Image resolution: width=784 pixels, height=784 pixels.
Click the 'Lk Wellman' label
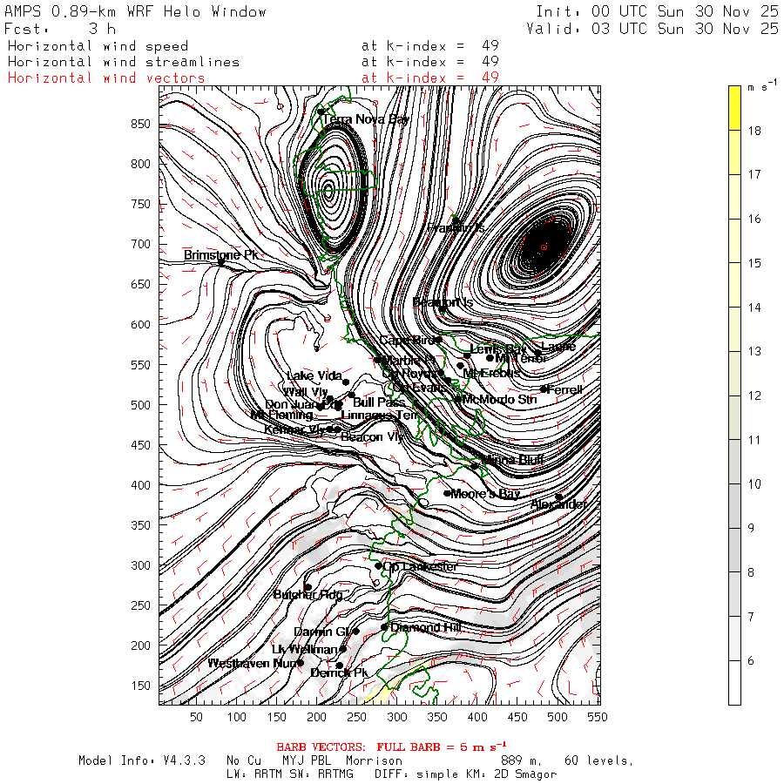[305, 649]
